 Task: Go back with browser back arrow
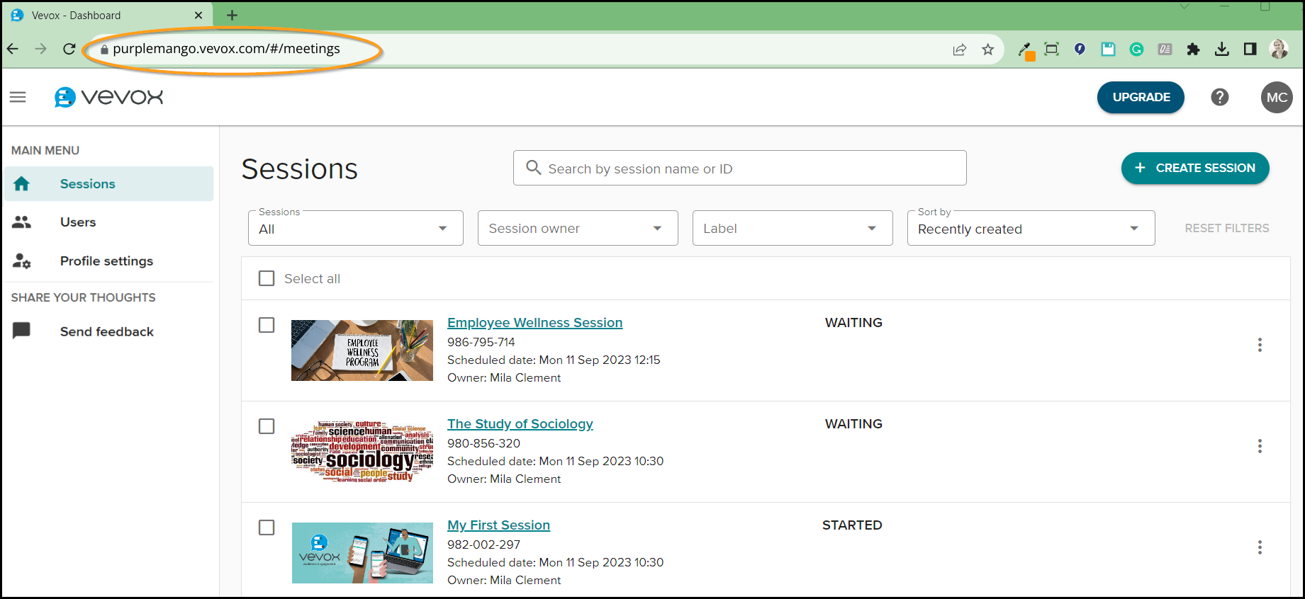tap(12, 49)
